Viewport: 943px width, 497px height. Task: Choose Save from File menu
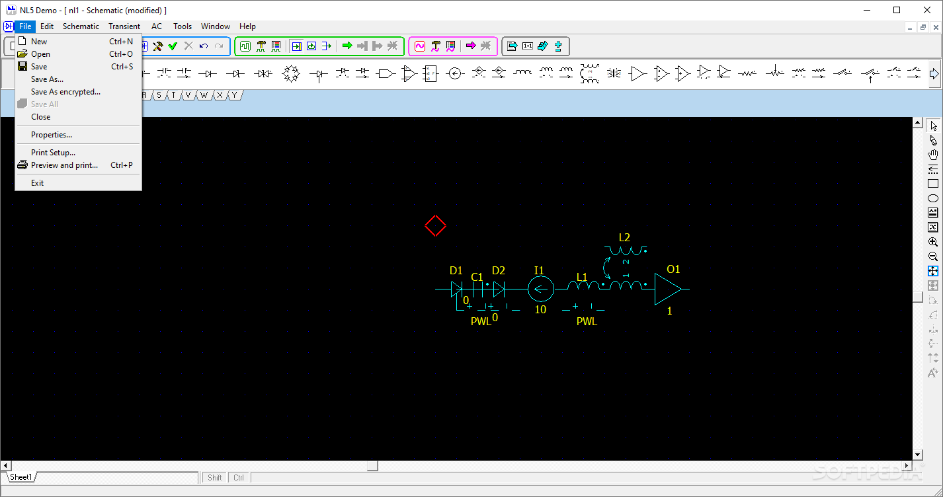(x=78, y=67)
